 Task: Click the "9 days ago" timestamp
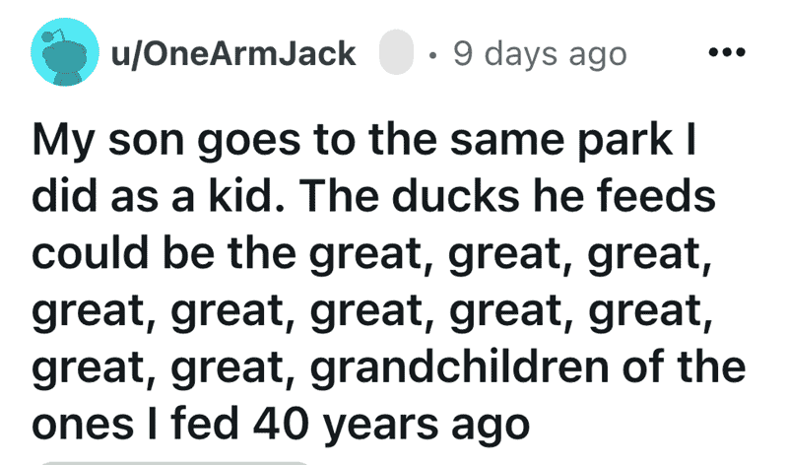click(x=540, y=53)
